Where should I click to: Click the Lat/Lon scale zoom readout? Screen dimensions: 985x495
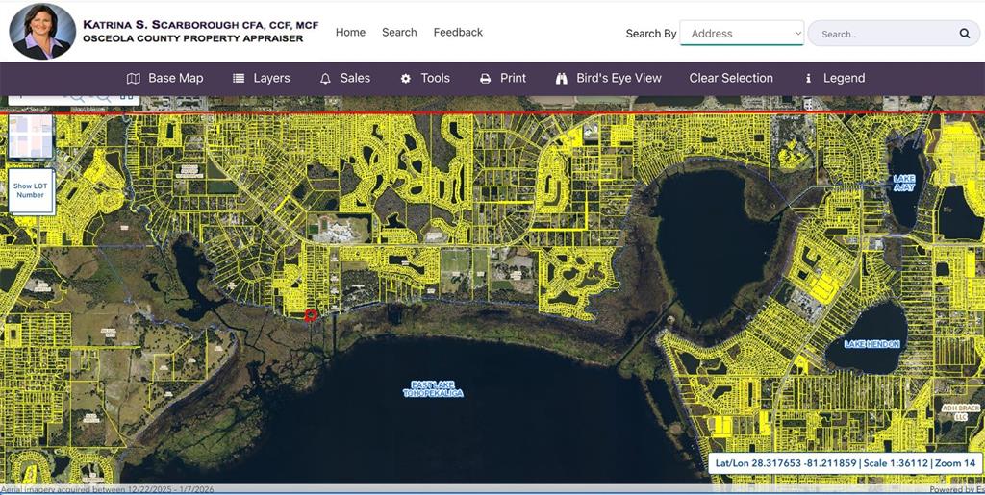[x=846, y=463]
